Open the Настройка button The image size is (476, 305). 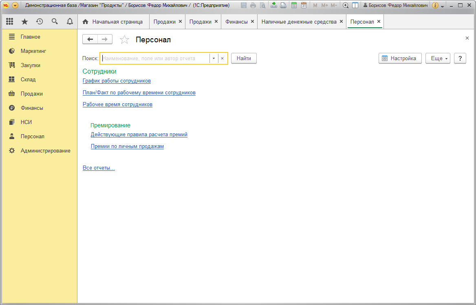[400, 59]
